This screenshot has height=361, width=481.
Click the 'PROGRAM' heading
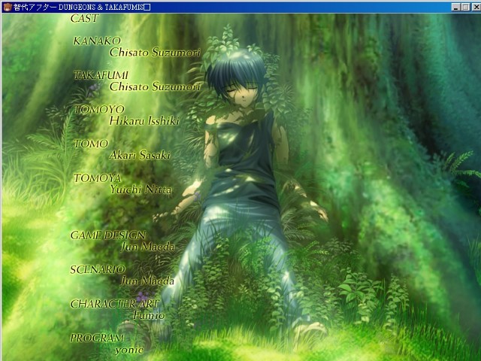click(97, 338)
